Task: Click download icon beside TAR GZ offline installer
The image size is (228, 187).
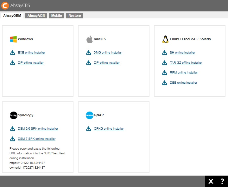Action: coord(165,63)
